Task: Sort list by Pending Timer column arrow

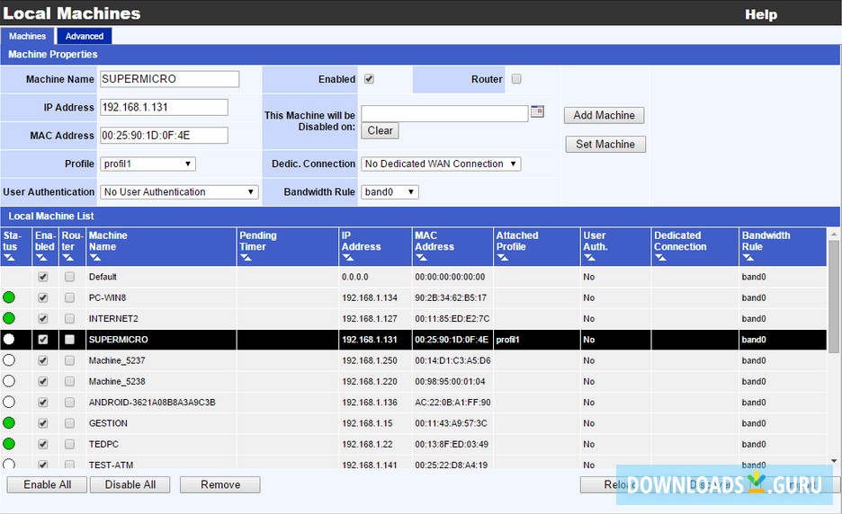Action: tap(246, 258)
